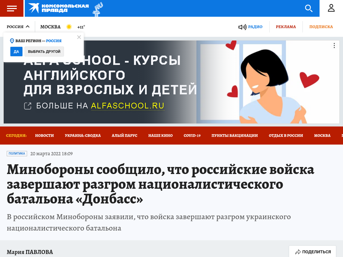Click the location pin icon
Screen dimensions: 343x257
click(x=12, y=41)
